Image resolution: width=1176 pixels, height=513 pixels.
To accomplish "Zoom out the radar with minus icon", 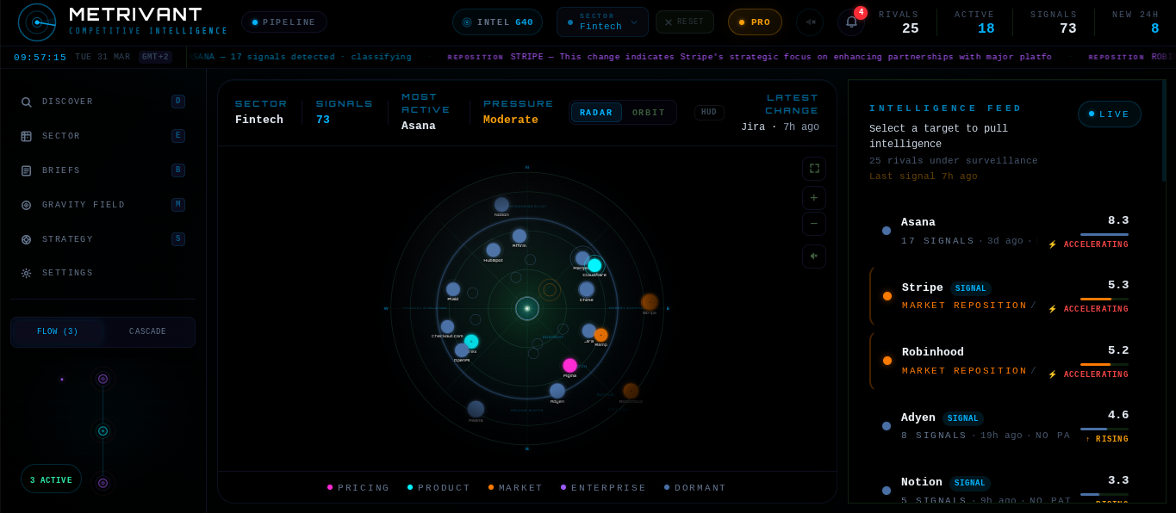I will coord(814,224).
